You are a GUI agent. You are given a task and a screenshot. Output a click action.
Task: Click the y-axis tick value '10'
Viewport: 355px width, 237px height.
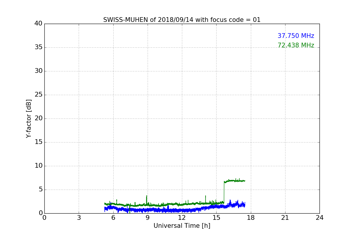click(x=38, y=166)
